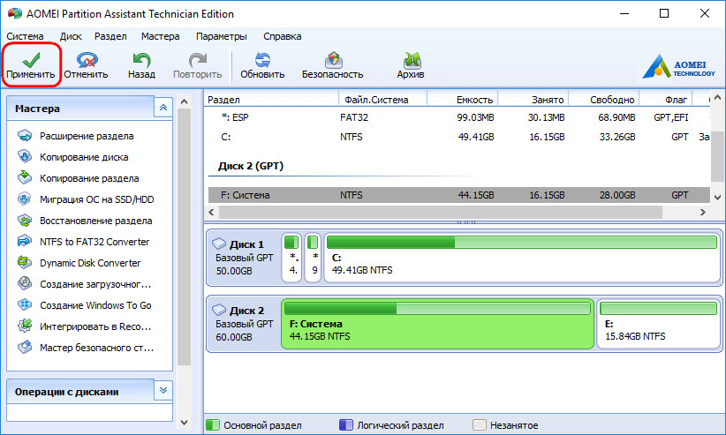This screenshot has height=435, width=726.
Task: Select the small ESP partition block on Disk 1
Action: pyautogui.click(x=291, y=258)
